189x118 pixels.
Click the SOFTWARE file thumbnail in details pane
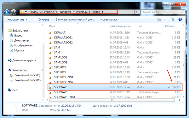13,108
